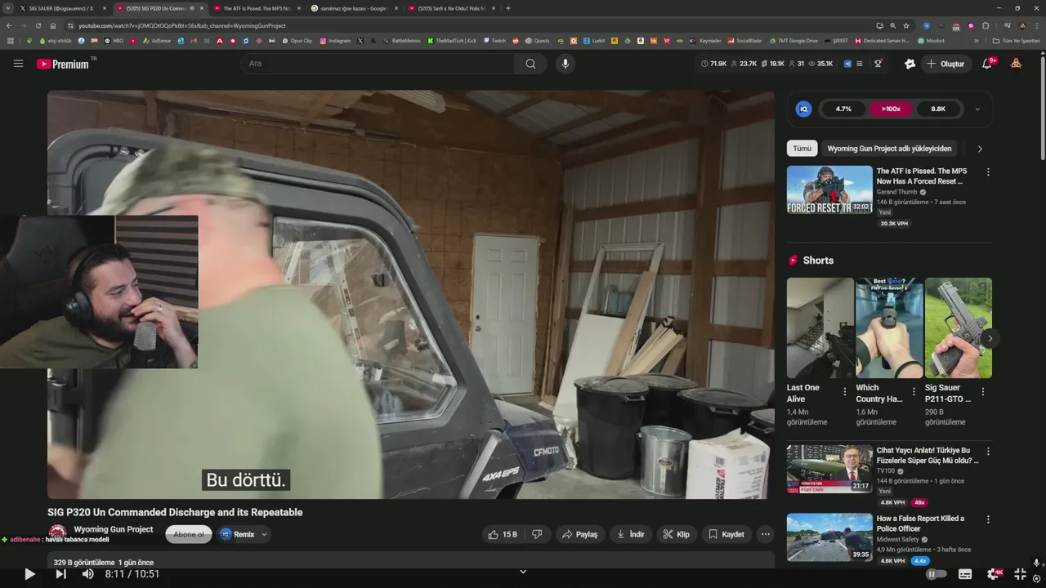
Task: Open Tüm Yer İşaretleri bookmarks folder
Action: 1016,41
